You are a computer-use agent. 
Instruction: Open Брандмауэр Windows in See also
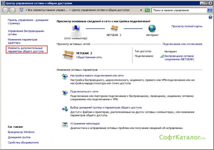[21, 132]
